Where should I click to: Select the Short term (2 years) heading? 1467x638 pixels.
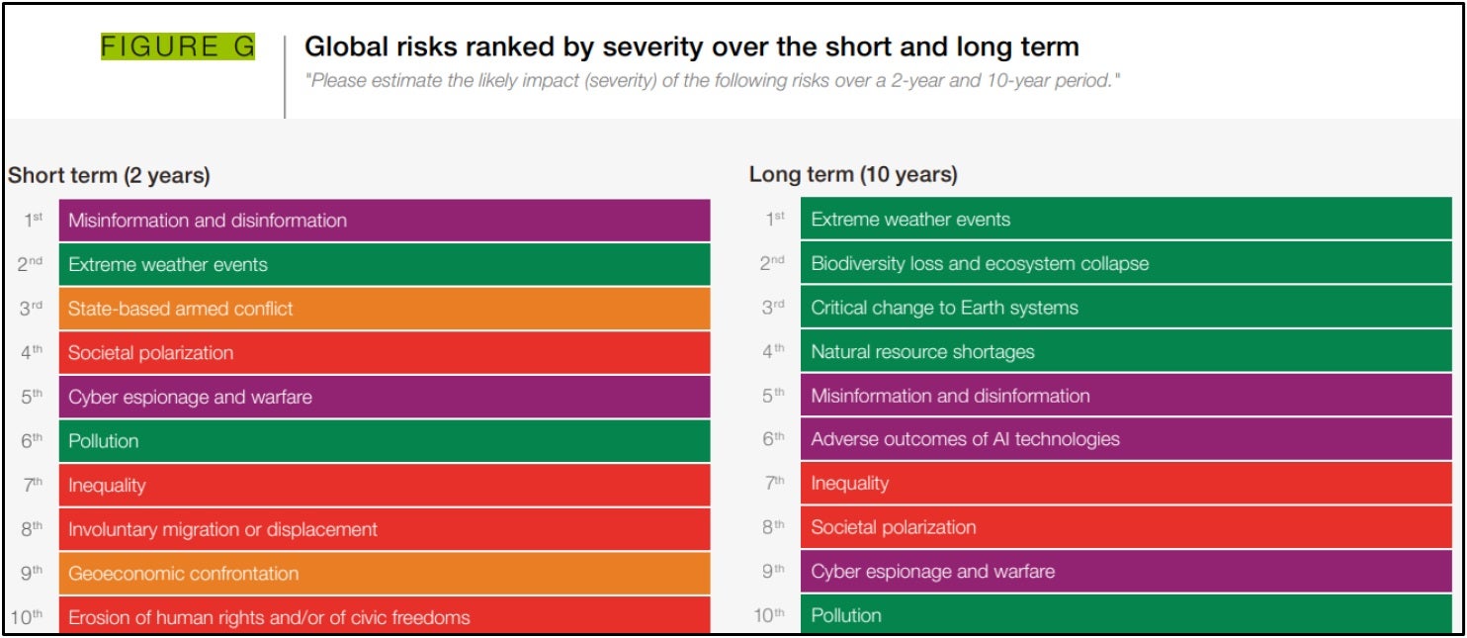pyautogui.click(x=109, y=176)
